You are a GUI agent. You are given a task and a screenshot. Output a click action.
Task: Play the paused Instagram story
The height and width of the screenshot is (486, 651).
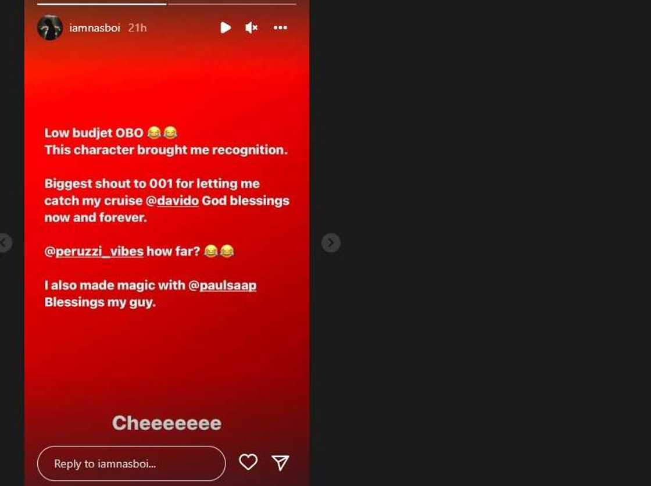click(226, 28)
